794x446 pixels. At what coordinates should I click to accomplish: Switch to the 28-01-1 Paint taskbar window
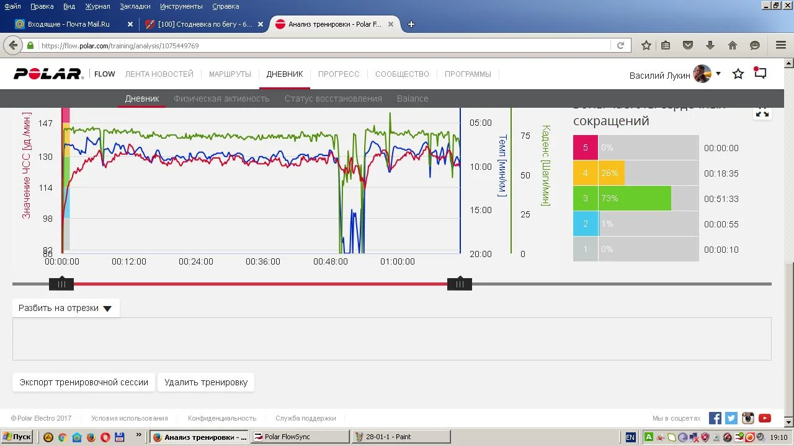tap(401, 437)
